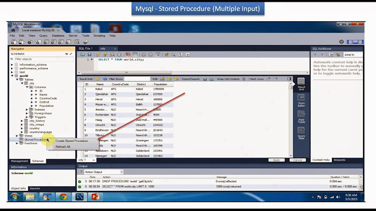Click the Apply button
This screenshot has height=211, width=376.
[276, 160]
